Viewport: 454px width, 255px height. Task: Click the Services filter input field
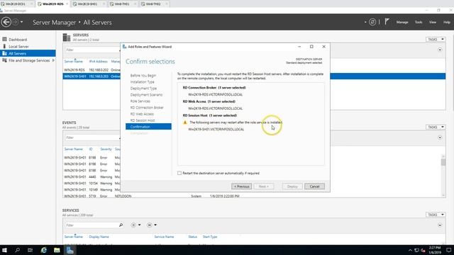92,225
